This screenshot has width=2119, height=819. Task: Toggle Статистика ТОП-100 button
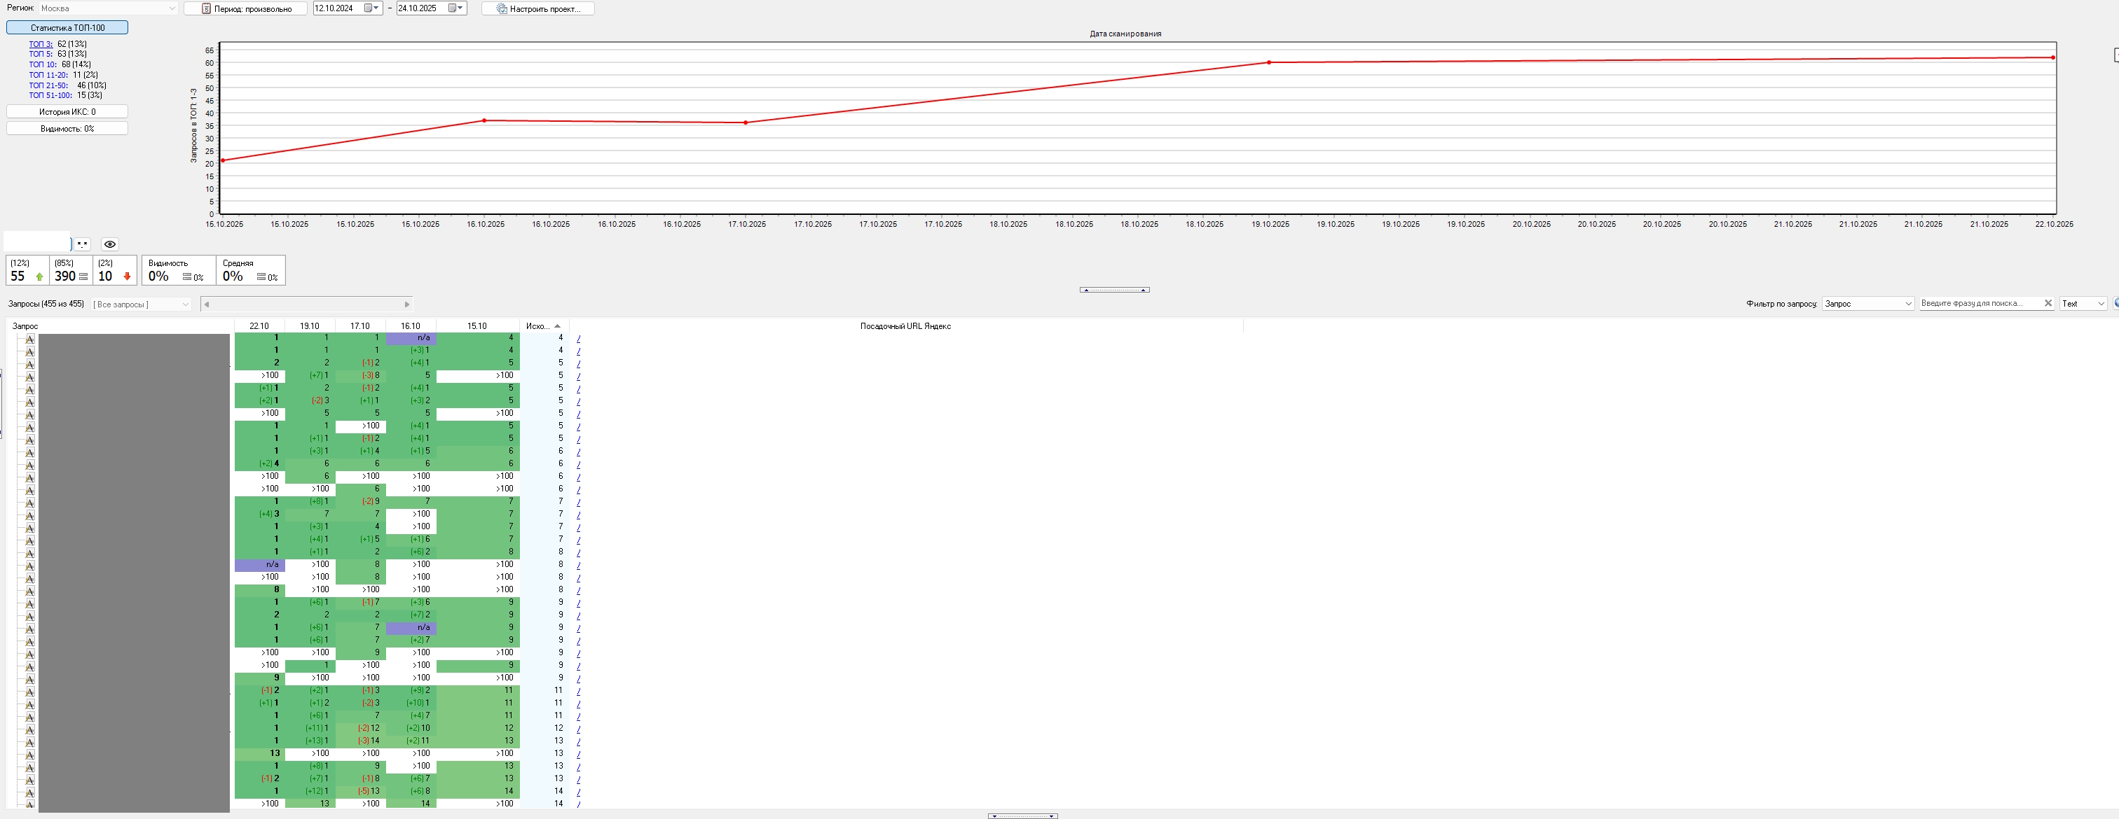pos(67,27)
